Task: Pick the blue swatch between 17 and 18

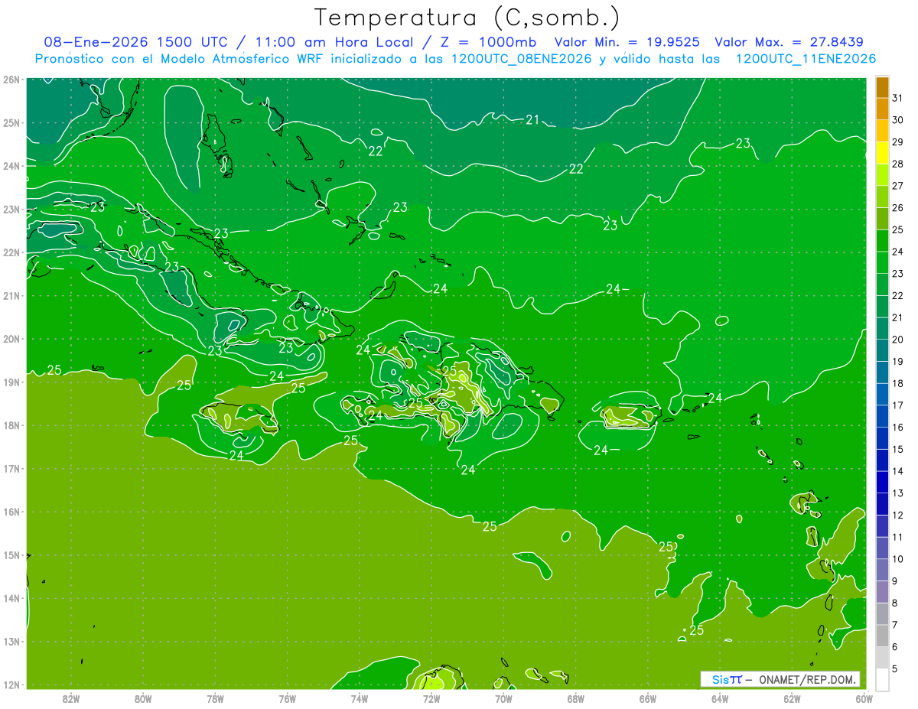Action: [x=882, y=394]
